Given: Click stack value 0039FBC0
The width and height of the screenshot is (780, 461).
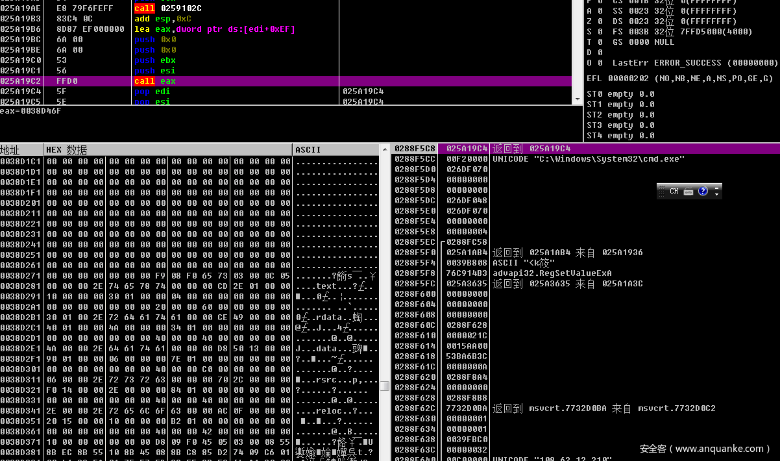Looking at the screenshot, I should tap(467, 440).
